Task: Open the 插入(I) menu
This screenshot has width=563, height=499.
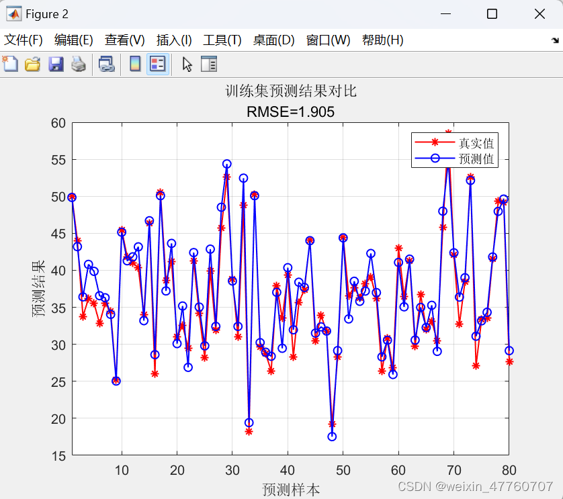Action: pyautogui.click(x=173, y=40)
